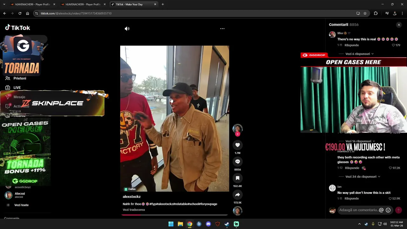Like the meta glasses comment (97.2K)
The width and height of the screenshot is (407, 229).
coord(390,168)
